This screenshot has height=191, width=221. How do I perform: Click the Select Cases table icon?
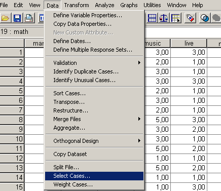coord(175,18)
